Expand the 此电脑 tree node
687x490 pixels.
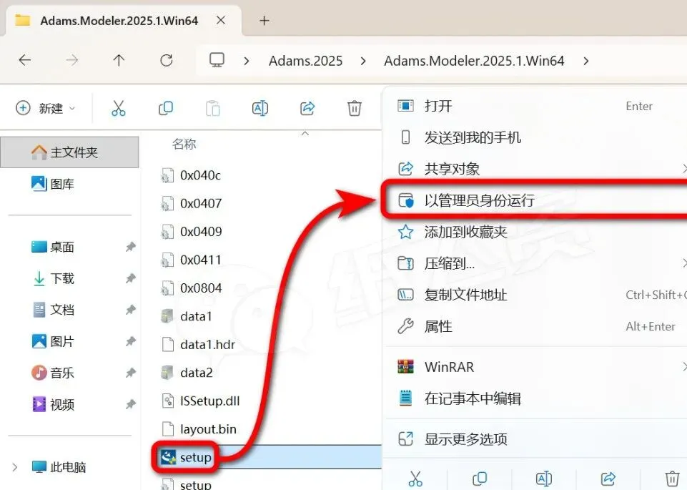pyautogui.click(x=15, y=467)
